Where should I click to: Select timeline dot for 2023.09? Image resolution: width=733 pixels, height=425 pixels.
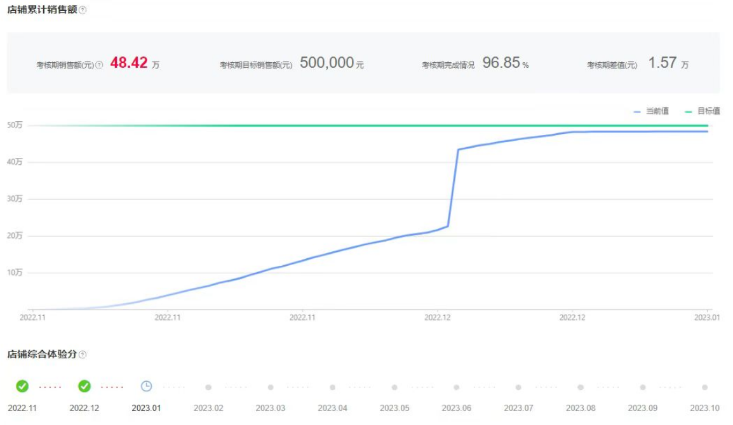click(643, 387)
